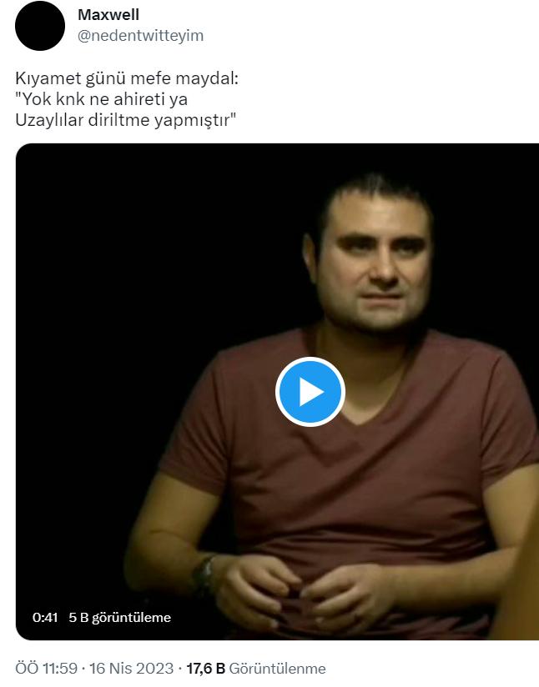Open the 'ÖÖ 11:59' tweet timestamp

tap(46, 669)
